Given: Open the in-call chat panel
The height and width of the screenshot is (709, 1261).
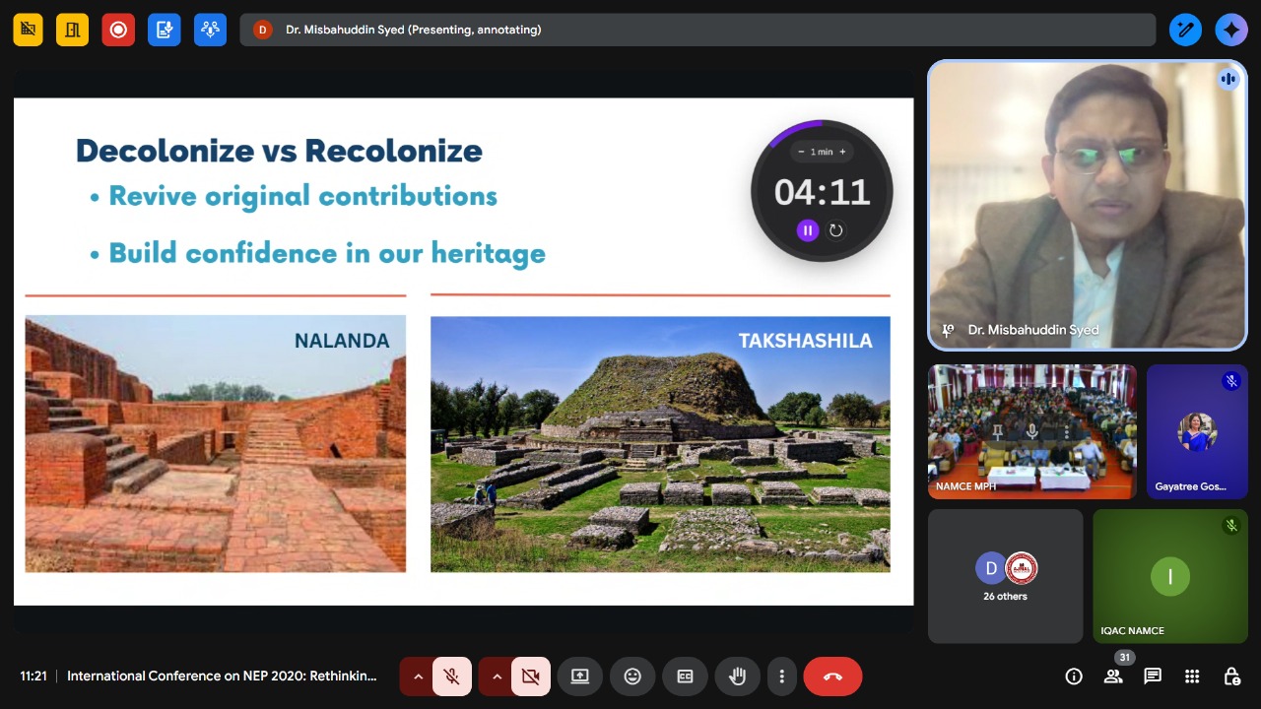Looking at the screenshot, I should [1153, 677].
